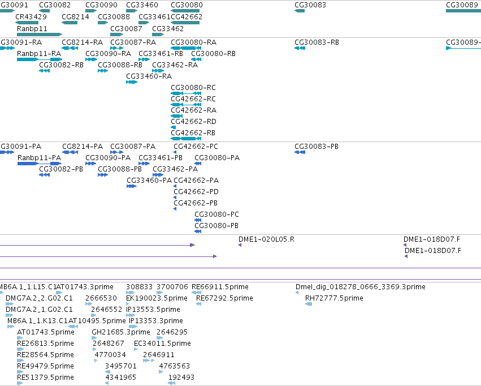
Task: Click the EK190023.5prime EST label
Action: click(x=157, y=298)
